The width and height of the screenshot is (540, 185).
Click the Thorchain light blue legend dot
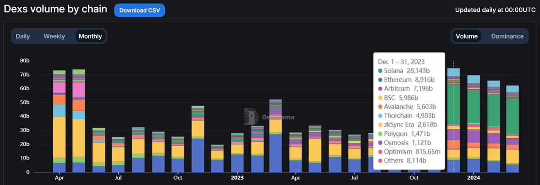point(380,116)
